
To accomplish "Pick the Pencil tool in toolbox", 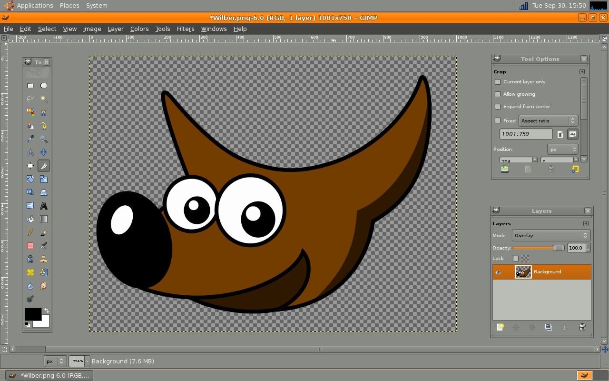I will pos(30,232).
